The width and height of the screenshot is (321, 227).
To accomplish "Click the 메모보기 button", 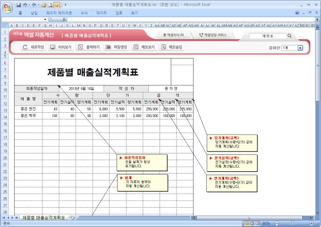I will [x=144, y=47].
